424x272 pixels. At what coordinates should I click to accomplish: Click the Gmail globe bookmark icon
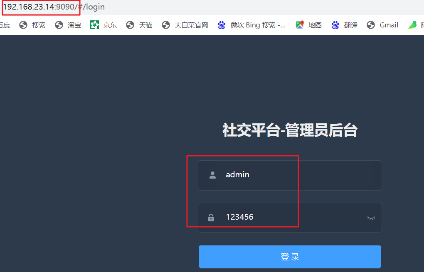point(371,25)
